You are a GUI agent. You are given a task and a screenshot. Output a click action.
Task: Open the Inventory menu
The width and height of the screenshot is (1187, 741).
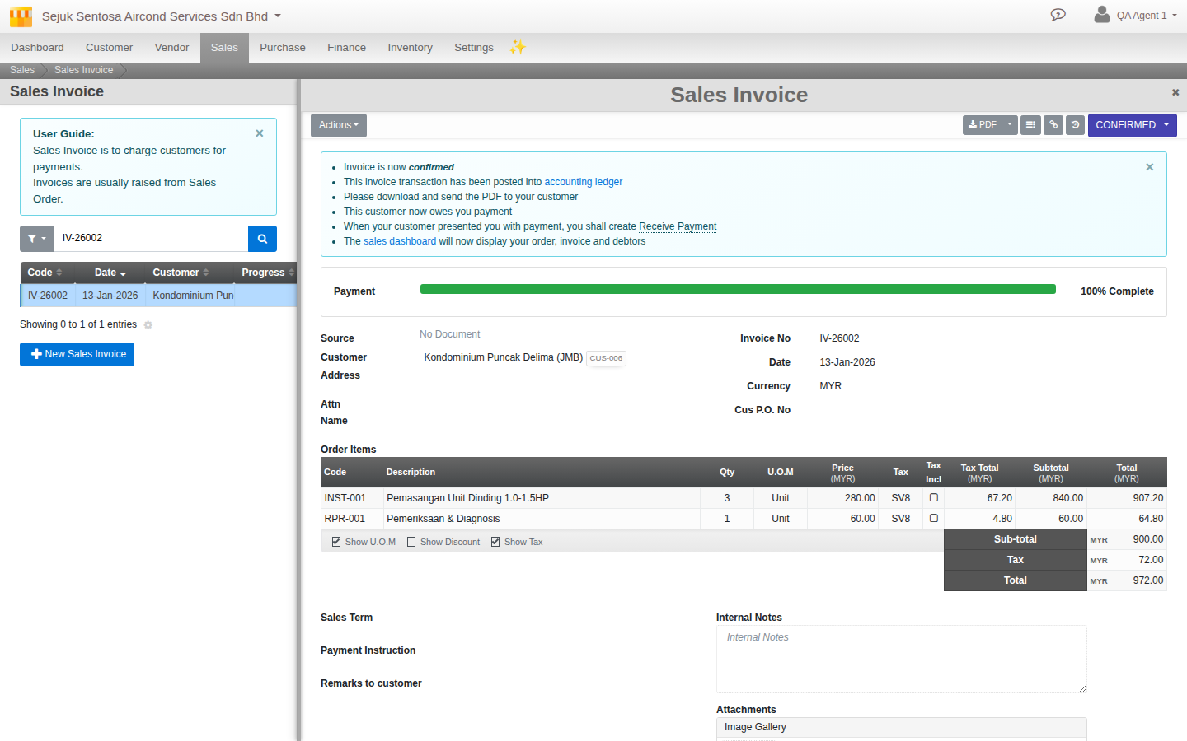click(410, 48)
